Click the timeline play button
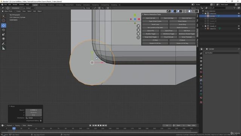Screen dimensions: 241x136 tap(101, 125)
